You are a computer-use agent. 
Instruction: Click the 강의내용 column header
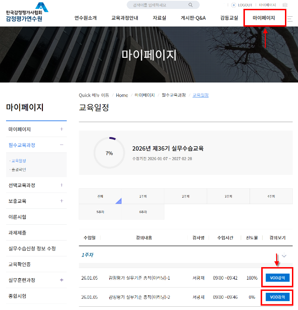144,238
